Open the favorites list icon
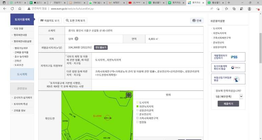Image resolution: width=262 pixels, height=140 pixels. (x=226, y=9)
